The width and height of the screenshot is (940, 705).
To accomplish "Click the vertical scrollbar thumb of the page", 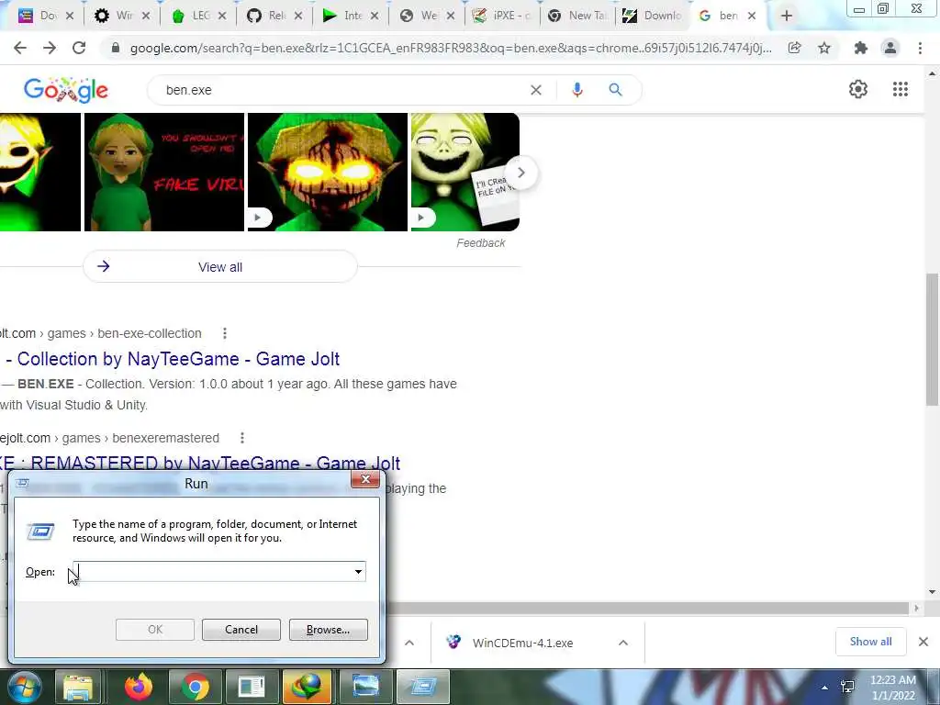I will pyautogui.click(x=932, y=340).
